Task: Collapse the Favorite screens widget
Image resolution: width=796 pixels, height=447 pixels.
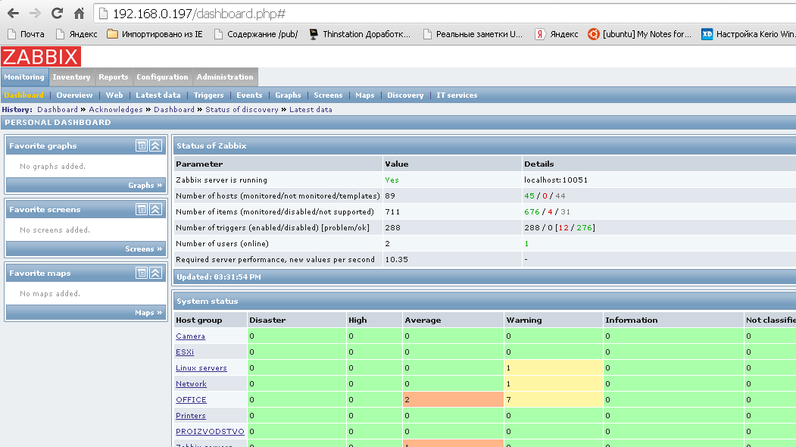Action: click(x=155, y=209)
